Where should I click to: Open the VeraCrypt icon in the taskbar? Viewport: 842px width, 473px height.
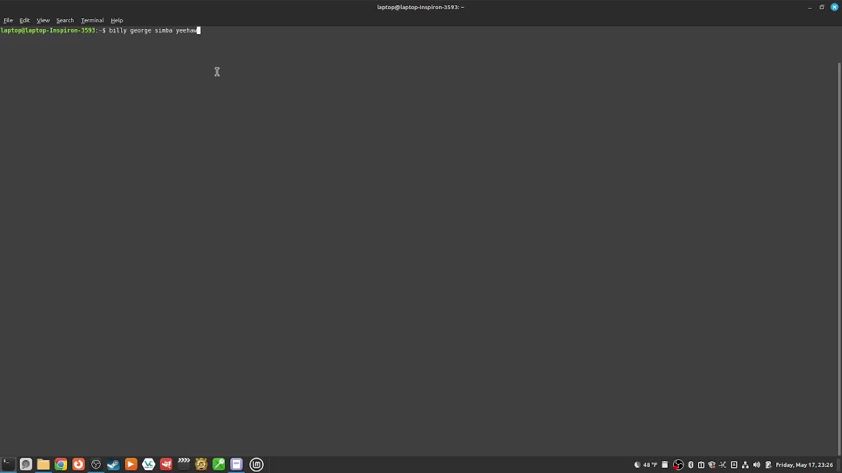click(149, 464)
